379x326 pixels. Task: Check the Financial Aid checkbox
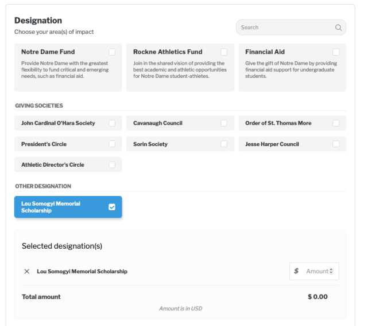pyautogui.click(x=336, y=52)
